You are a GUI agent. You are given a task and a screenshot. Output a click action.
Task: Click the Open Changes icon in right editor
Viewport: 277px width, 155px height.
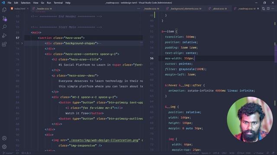[x=264, y=9]
